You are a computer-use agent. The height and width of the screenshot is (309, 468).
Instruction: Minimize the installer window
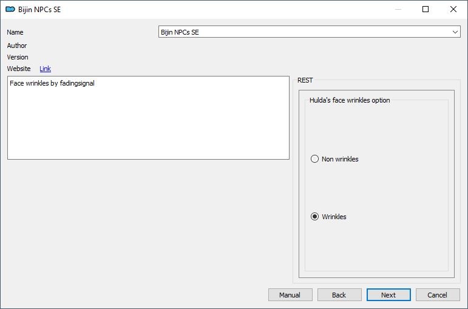click(398, 9)
